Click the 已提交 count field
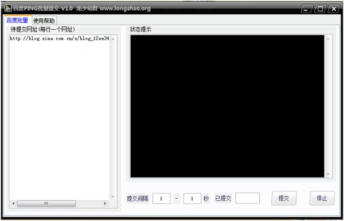Viewport: 344px width, 221px height. click(248, 198)
